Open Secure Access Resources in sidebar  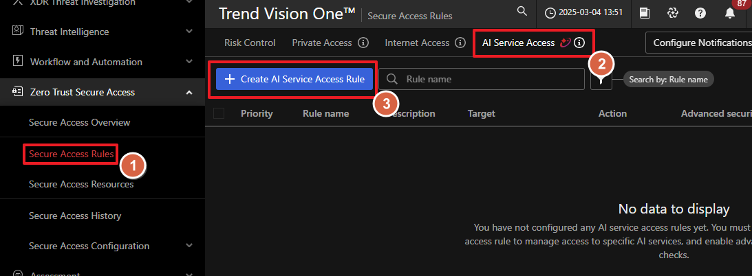(x=81, y=184)
